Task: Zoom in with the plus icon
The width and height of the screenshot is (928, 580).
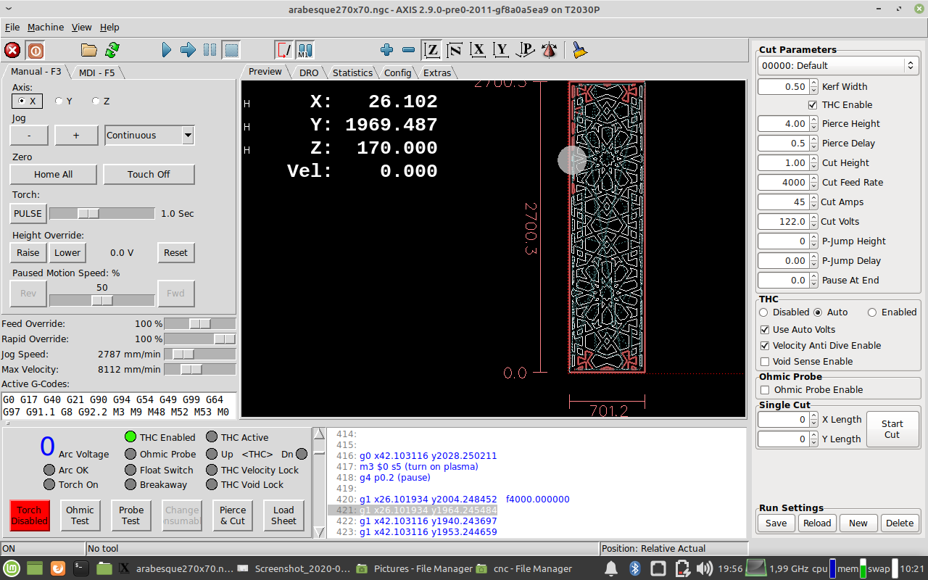Action: point(386,50)
